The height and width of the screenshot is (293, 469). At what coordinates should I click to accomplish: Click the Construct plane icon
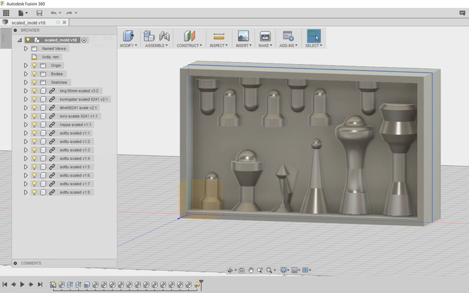point(189,36)
